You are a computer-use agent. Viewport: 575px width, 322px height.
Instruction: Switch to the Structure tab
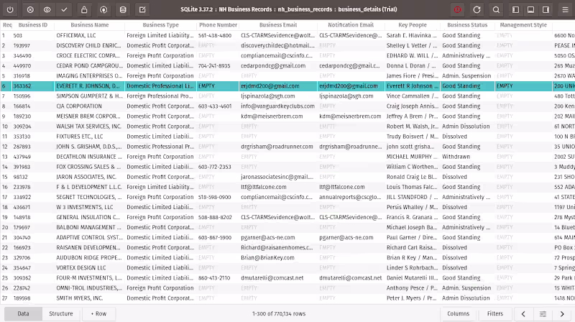pyautogui.click(x=61, y=314)
